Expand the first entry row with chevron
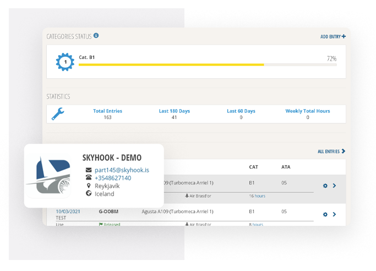The height and width of the screenshot is (271, 376). (x=334, y=186)
